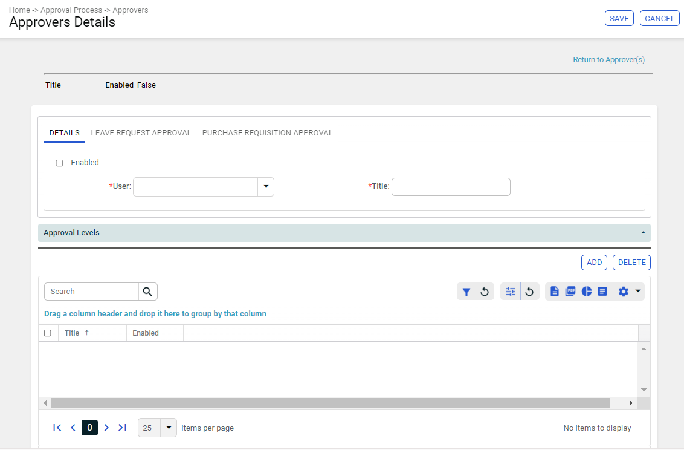Click the filter funnel icon
The image size is (684, 450).
[x=466, y=292]
